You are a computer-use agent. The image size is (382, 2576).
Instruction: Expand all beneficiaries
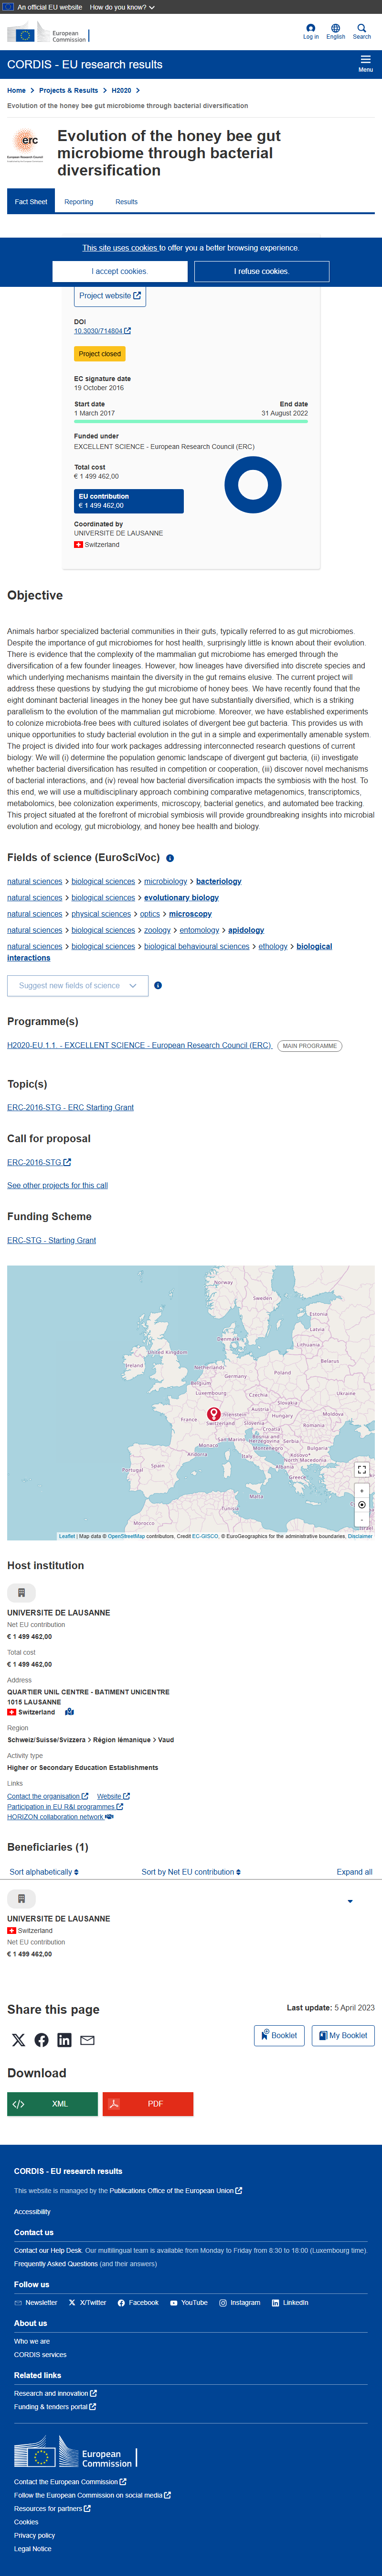point(354,1872)
